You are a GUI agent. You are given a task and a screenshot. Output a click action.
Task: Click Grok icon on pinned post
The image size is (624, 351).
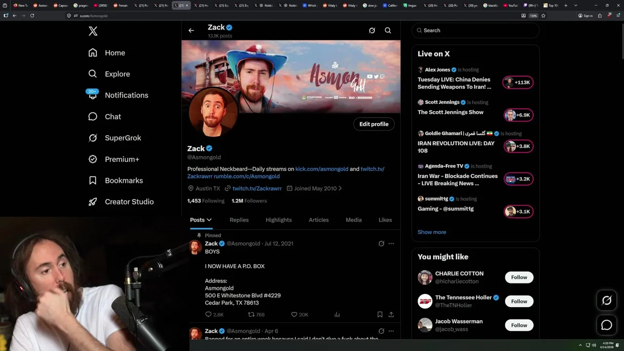(x=381, y=244)
